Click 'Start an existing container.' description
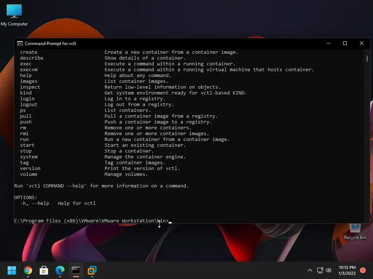Screen dimensions: 373x279 145,145
